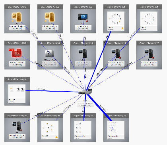Click name label under the GigabitEthernet0/15 server
The image size is (167, 145).
coord(83,64)
